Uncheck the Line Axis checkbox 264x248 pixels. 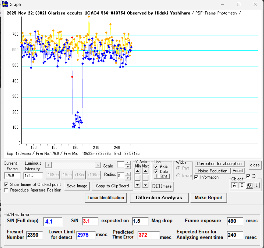coord(156,166)
